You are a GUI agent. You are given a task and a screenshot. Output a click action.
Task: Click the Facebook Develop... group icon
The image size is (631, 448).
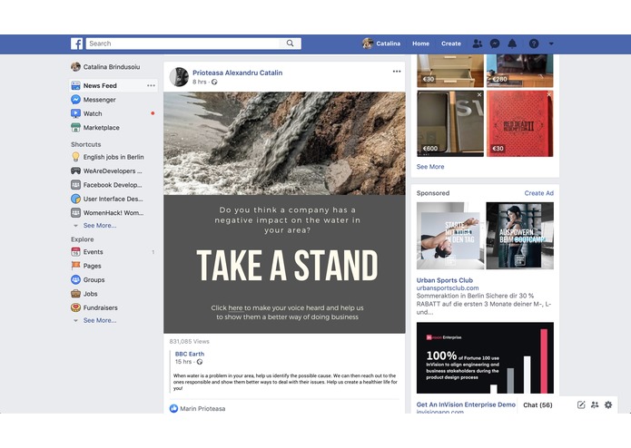point(75,185)
